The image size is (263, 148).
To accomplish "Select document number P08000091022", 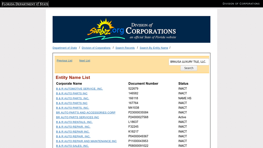I will coord(138,146).
